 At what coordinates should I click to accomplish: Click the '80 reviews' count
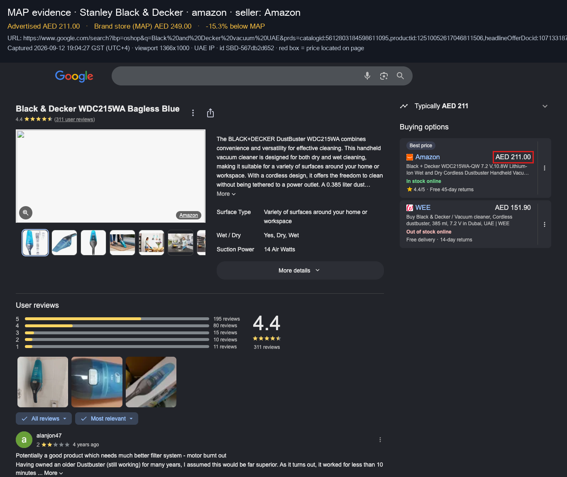[x=225, y=326]
